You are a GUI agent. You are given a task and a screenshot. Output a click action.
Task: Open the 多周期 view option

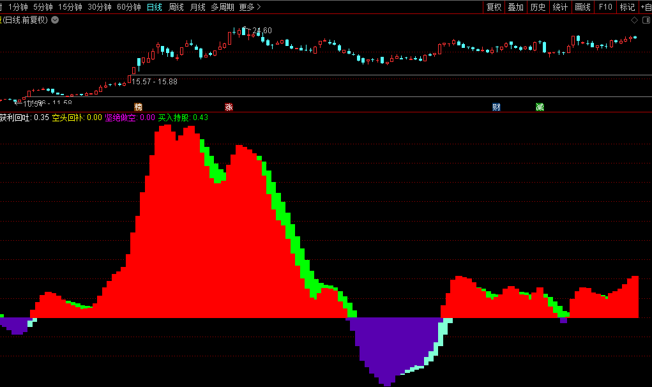click(x=222, y=8)
